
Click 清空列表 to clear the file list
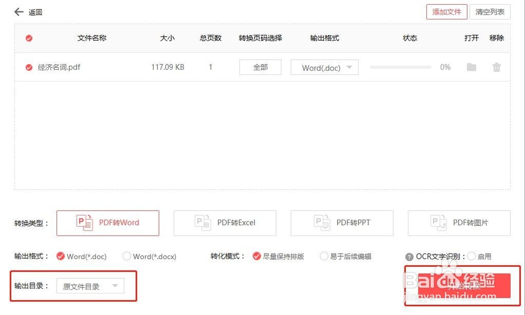pyautogui.click(x=489, y=12)
